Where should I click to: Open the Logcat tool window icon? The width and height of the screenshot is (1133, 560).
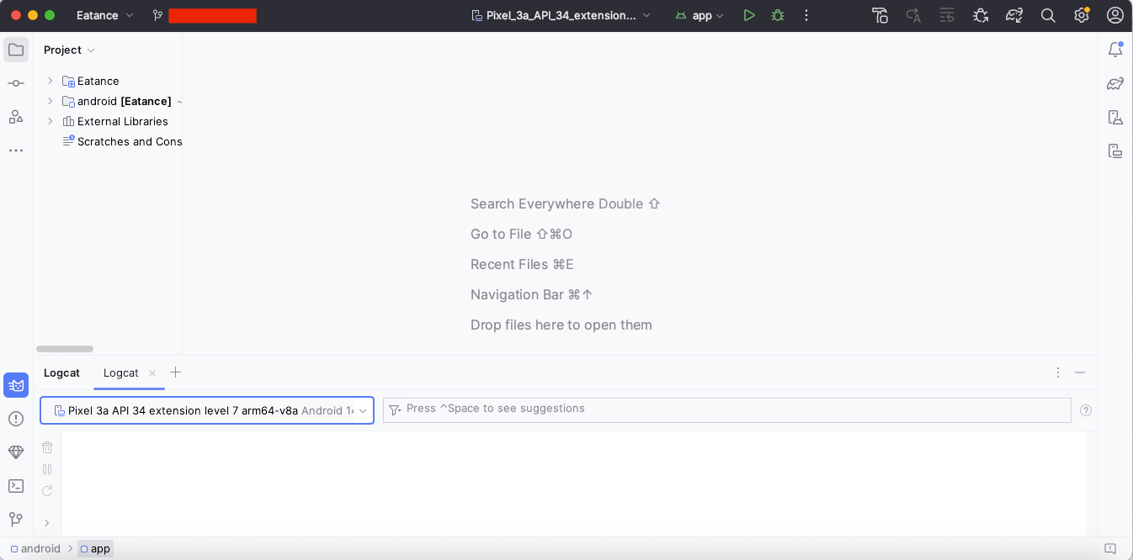(17, 386)
